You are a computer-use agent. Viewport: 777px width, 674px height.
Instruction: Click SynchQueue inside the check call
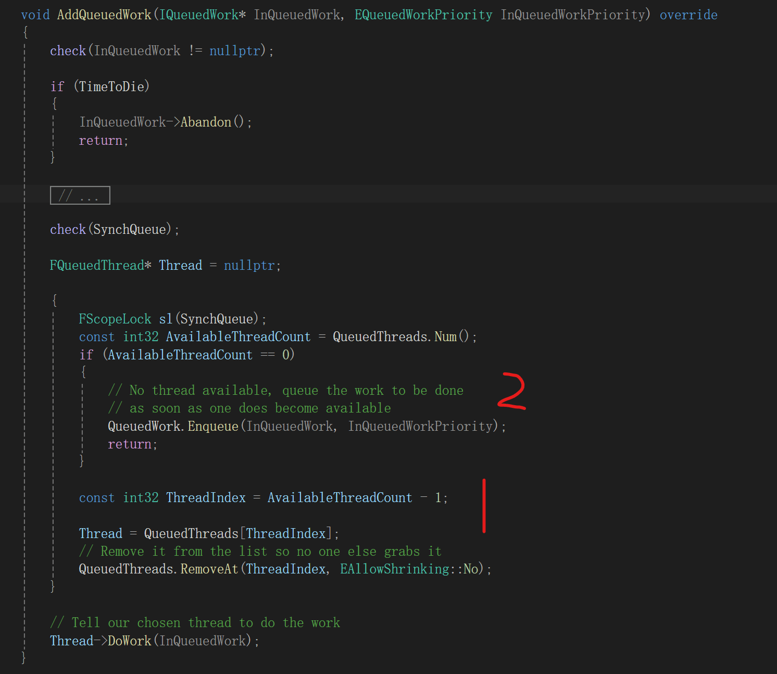pyautogui.click(x=129, y=230)
